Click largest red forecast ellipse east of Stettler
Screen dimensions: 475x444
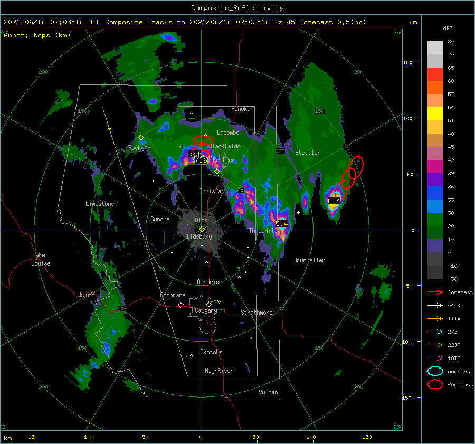(356, 167)
